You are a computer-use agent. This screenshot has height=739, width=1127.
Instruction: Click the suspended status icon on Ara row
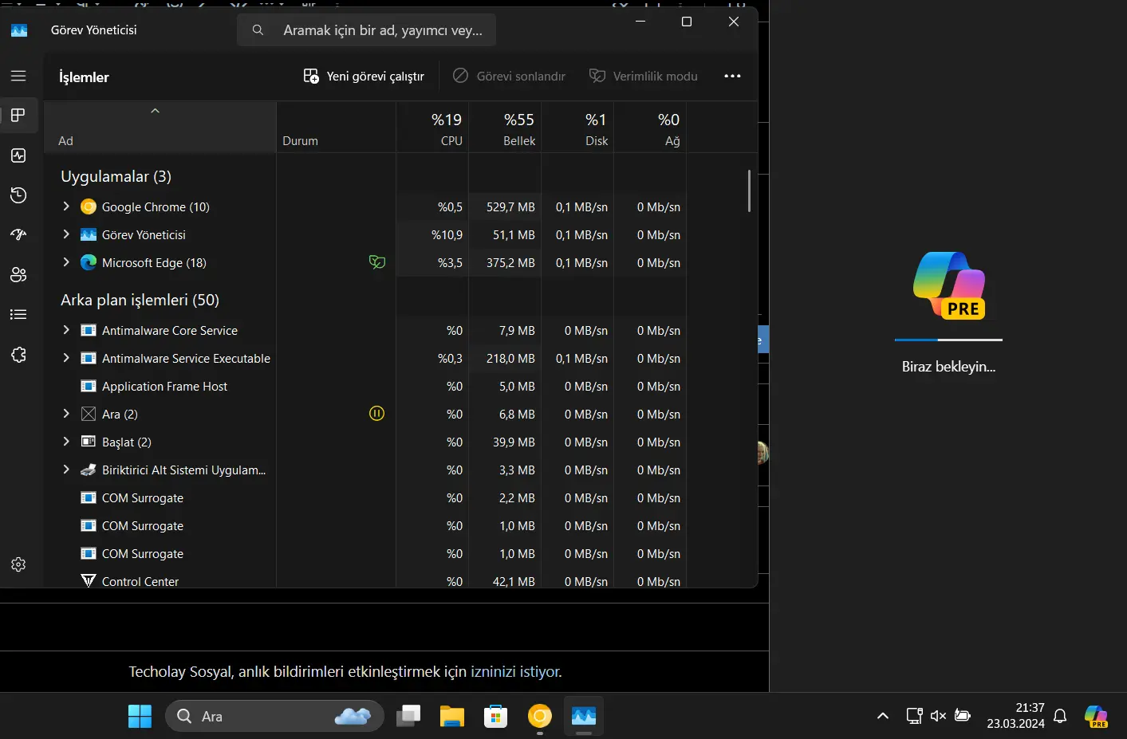click(x=377, y=414)
